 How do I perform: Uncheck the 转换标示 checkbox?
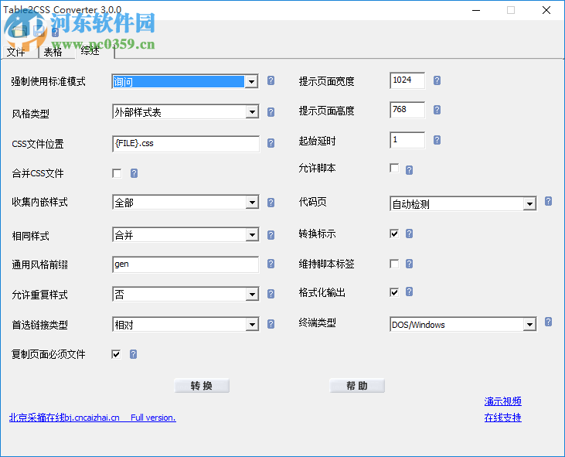coord(394,234)
